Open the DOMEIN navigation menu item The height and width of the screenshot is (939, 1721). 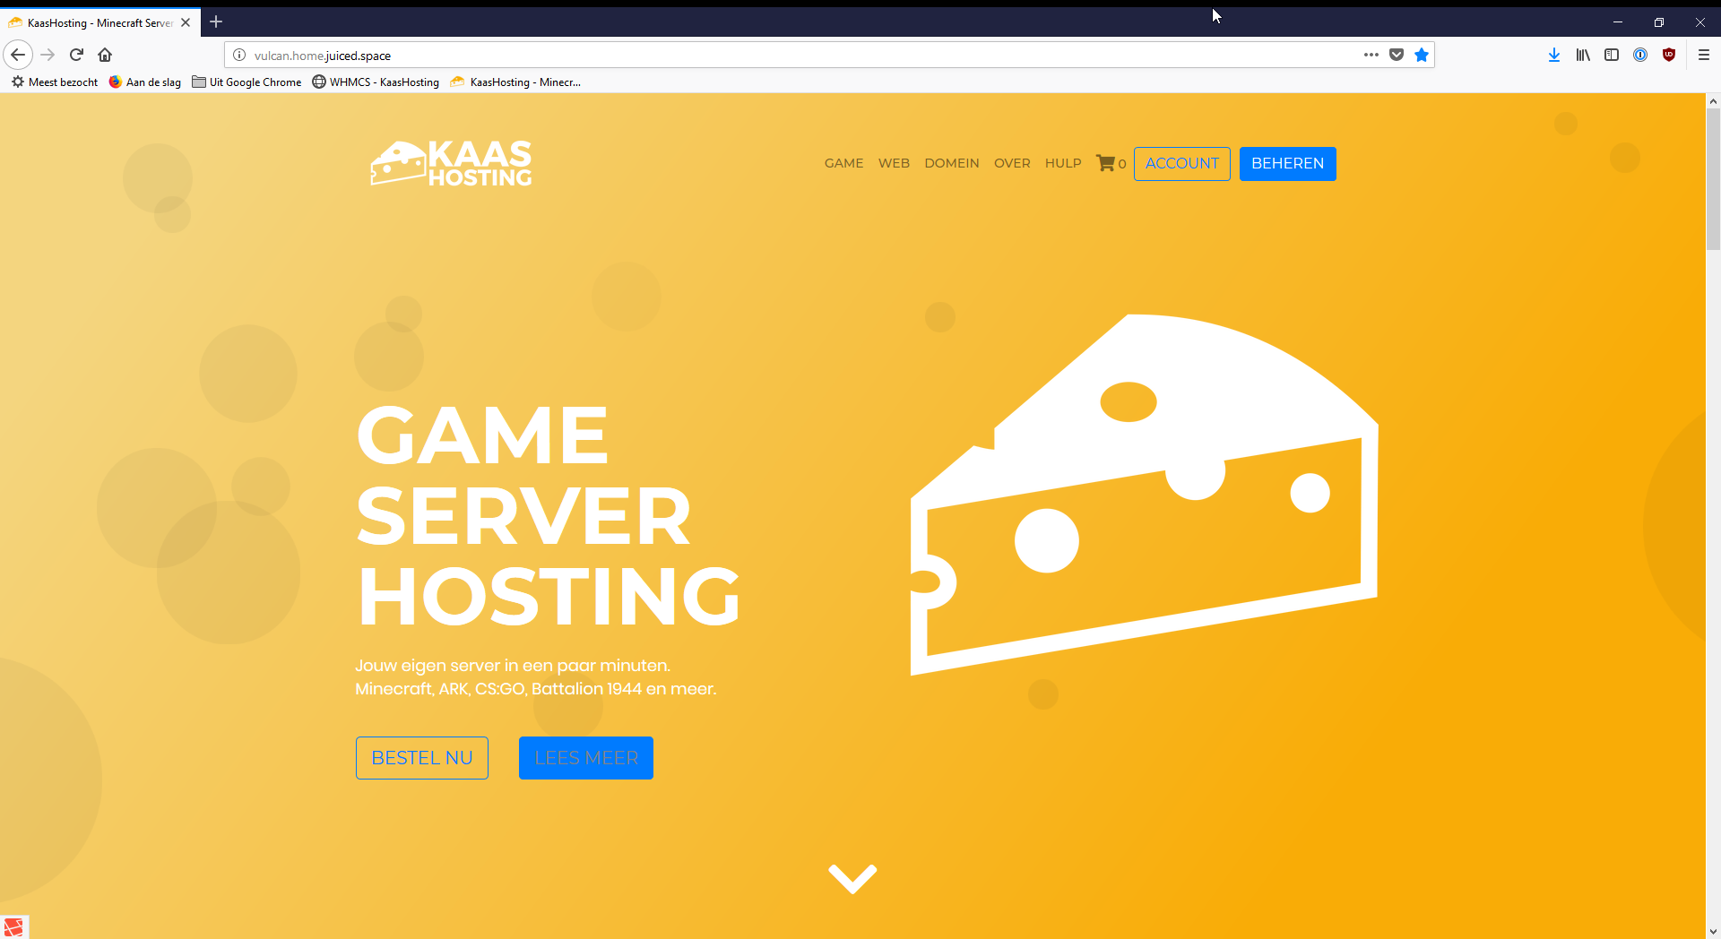(x=951, y=163)
